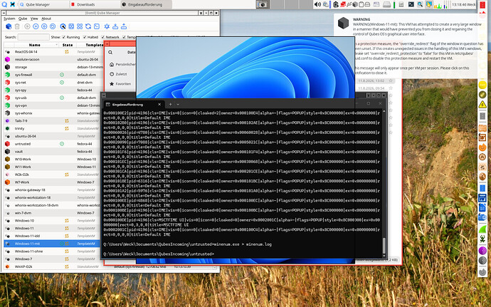This screenshot has width=491, height=307.
Task: Click the Name column header sort arrow
Action: (57, 45)
